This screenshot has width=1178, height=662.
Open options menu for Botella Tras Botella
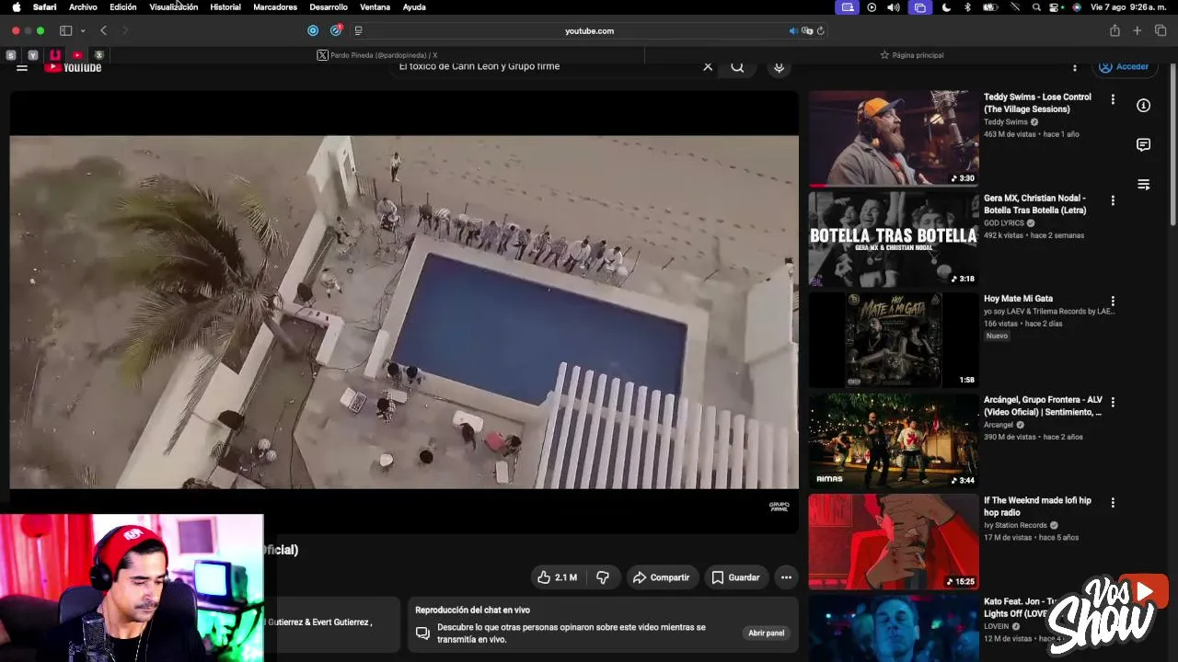(x=1113, y=200)
